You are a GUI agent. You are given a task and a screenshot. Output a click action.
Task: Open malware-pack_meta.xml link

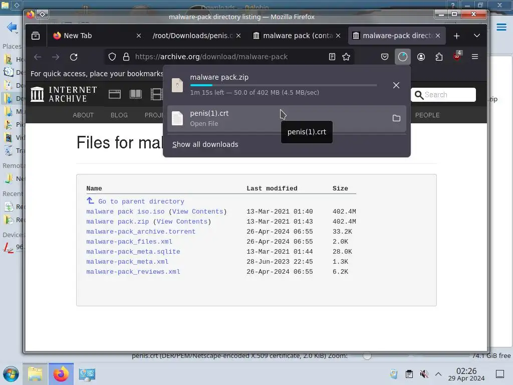(x=127, y=262)
